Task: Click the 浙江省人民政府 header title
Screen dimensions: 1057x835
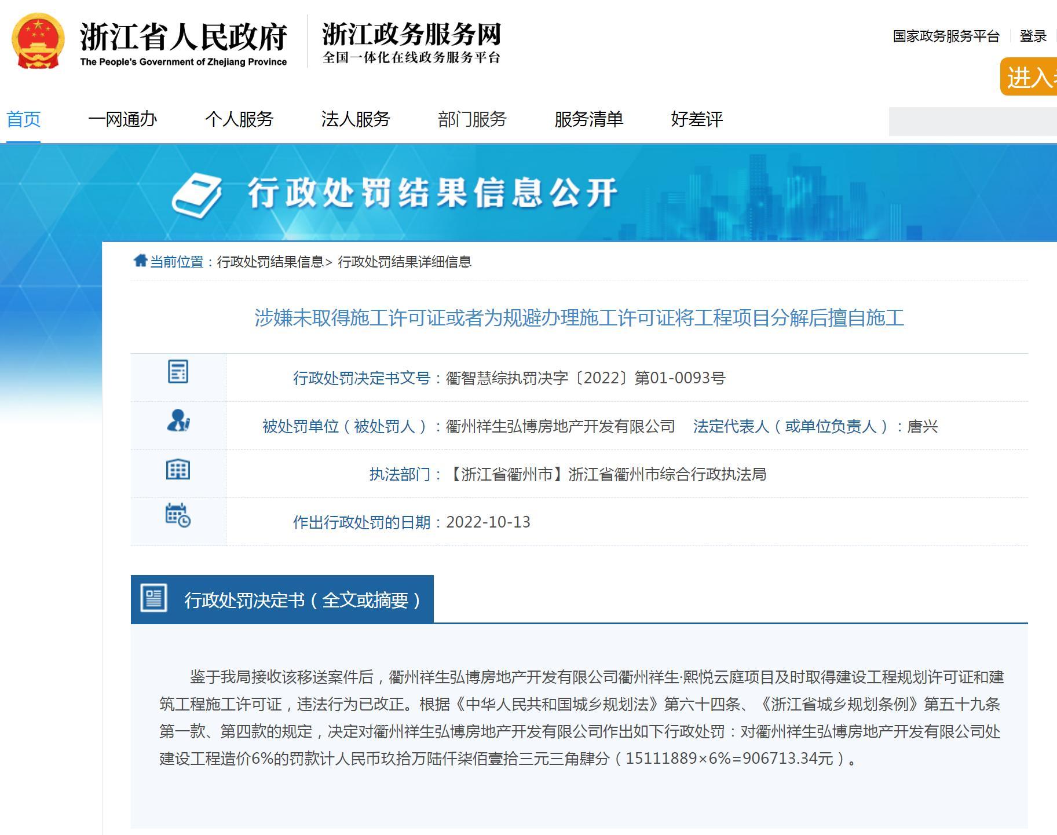Action: (x=183, y=37)
